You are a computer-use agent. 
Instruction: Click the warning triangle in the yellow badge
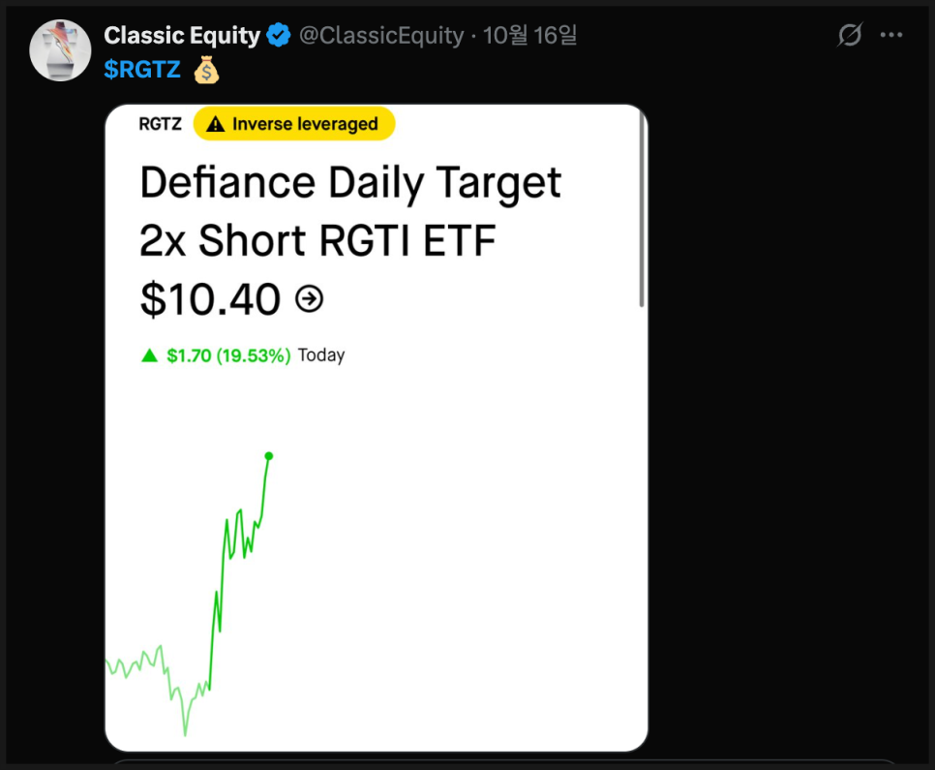coord(215,124)
